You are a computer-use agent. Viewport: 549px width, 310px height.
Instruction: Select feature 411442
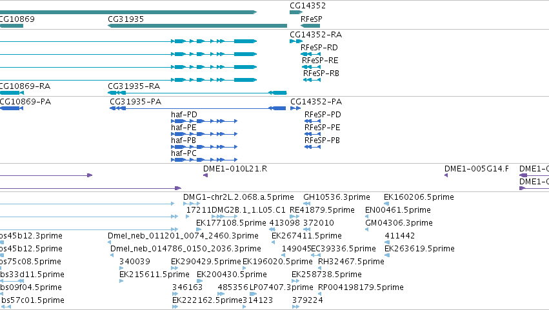coord(399,236)
